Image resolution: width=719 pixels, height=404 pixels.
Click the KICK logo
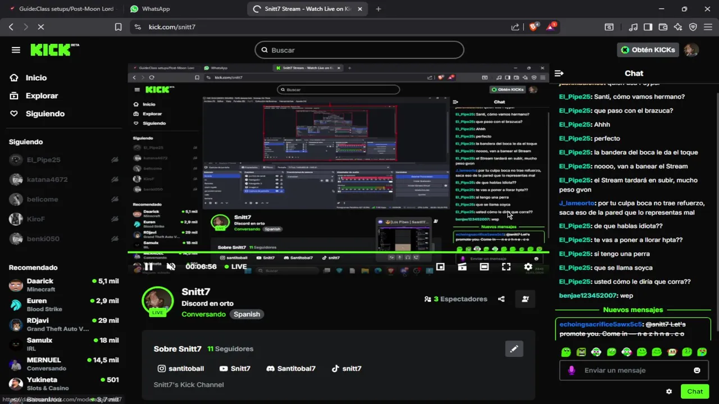coord(54,50)
